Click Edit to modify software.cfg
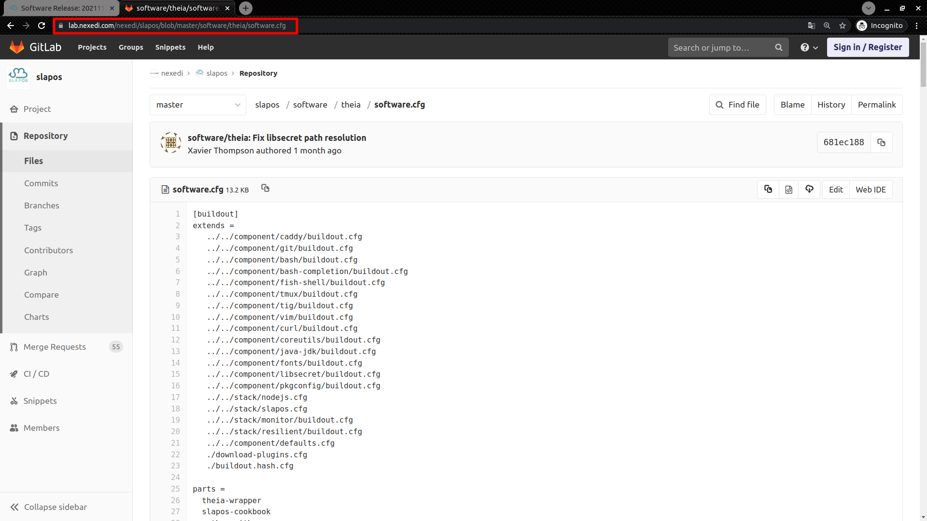927x521 pixels. 835,190
